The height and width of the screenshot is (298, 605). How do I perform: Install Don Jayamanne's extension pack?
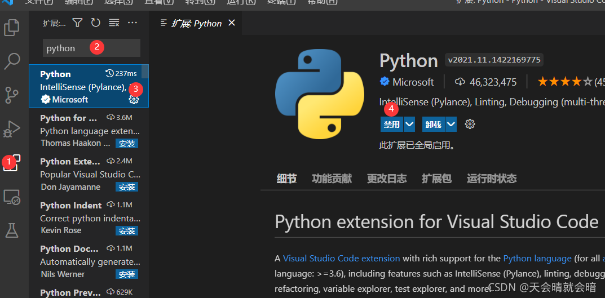point(126,187)
